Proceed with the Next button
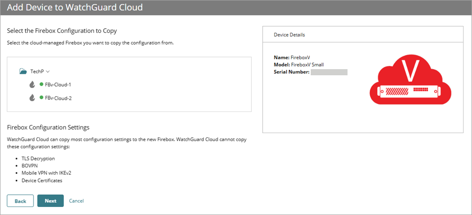Screen dimensions: 472x215 click(x=50, y=201)
